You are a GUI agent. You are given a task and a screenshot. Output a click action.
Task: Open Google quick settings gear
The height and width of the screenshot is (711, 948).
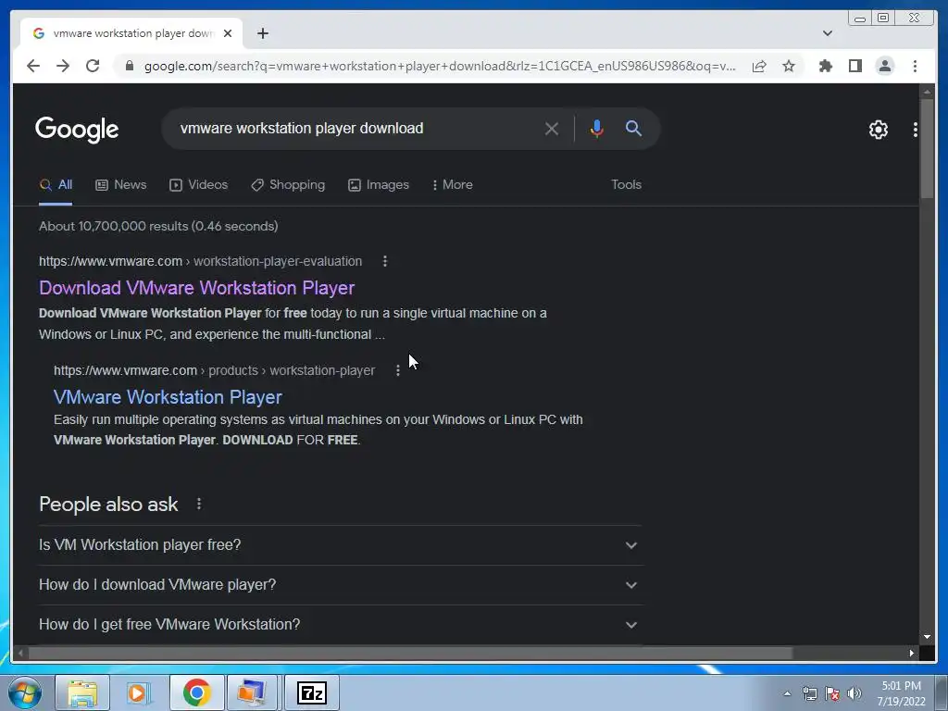(878, 130)
